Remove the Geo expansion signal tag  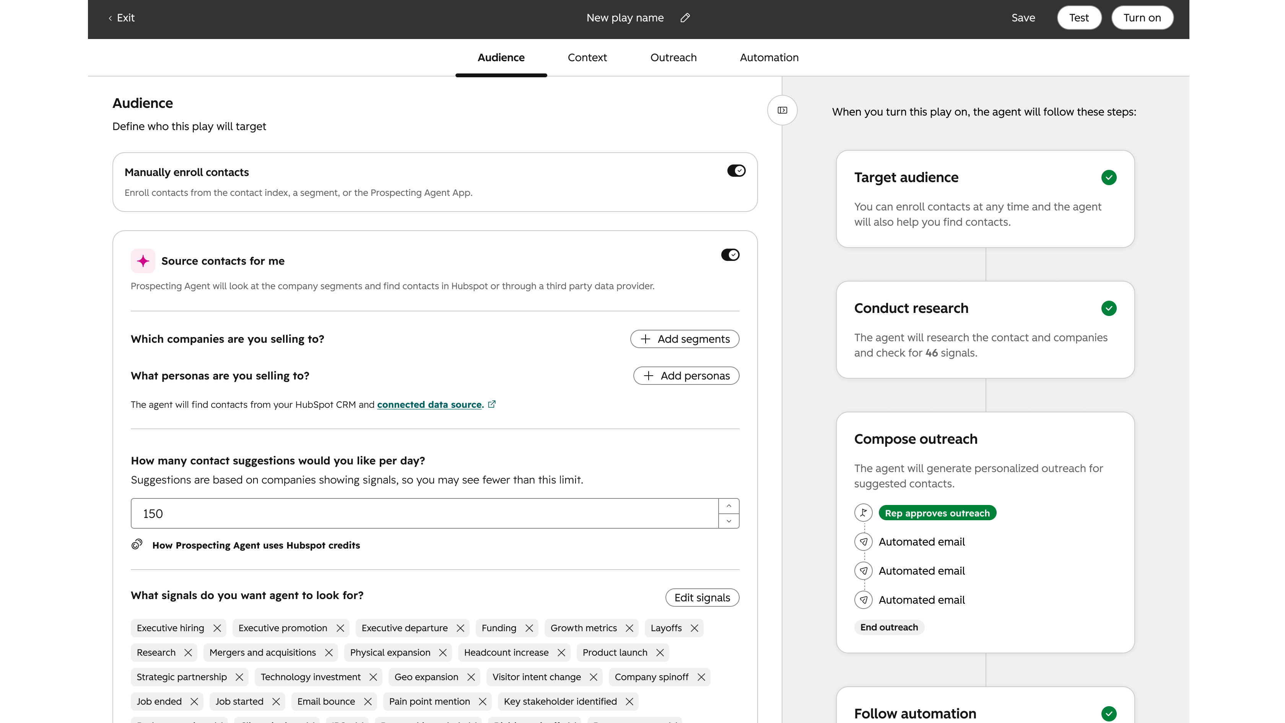471,677
